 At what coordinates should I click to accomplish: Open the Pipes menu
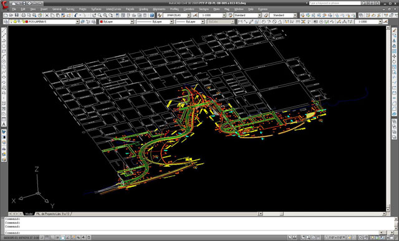pyautogui.click(x=216, y=9)
